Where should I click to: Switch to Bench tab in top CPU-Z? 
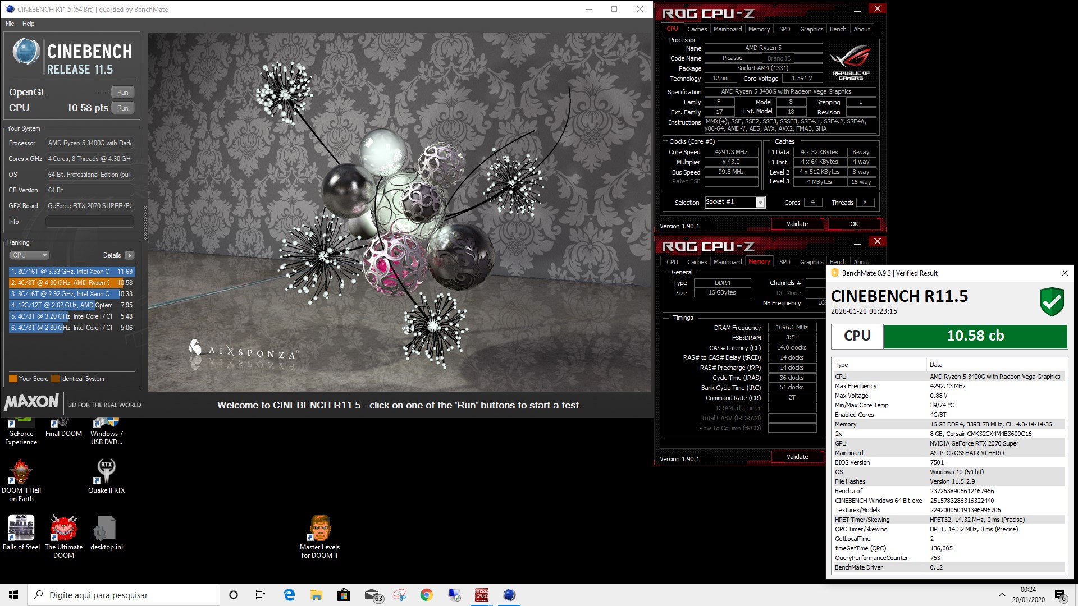pos(838,29)
